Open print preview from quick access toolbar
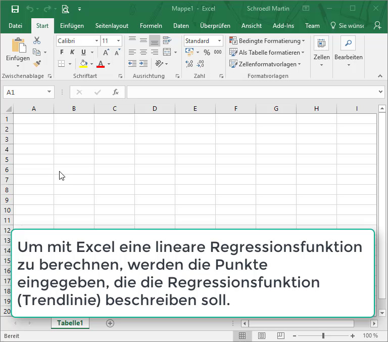 pyautogui.click(x=65, y=9)
